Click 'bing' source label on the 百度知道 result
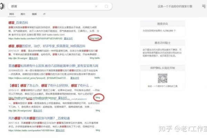This screenshot has width=207, height=138. [x=98, y=130]
